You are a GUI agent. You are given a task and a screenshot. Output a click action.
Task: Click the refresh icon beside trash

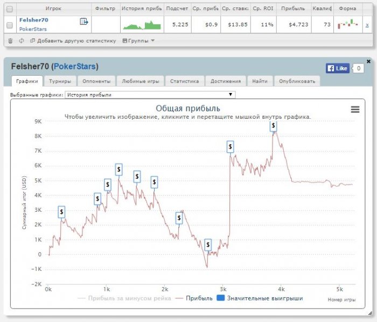pyautogui.click(x=22, y=41)
